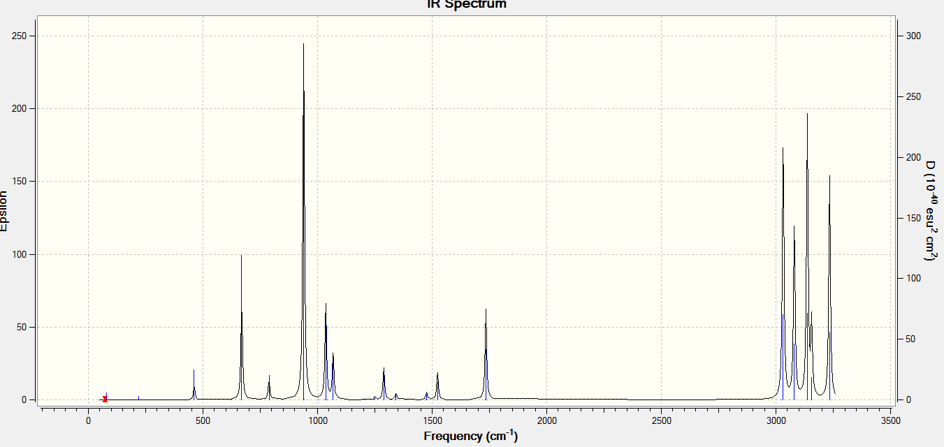Select the red marker near 75 cm-1
Screen dimensions: 944x447
(105, 399)
